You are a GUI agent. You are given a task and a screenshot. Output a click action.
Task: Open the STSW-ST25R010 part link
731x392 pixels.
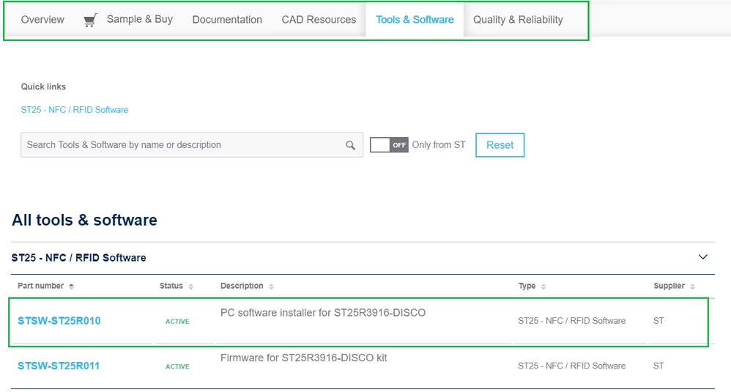(59, 321)
